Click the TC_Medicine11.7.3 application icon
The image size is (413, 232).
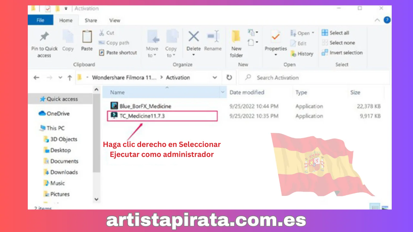point(114,116)
